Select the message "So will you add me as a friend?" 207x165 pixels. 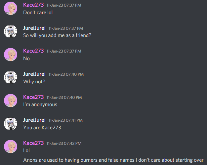click(57, 35)
